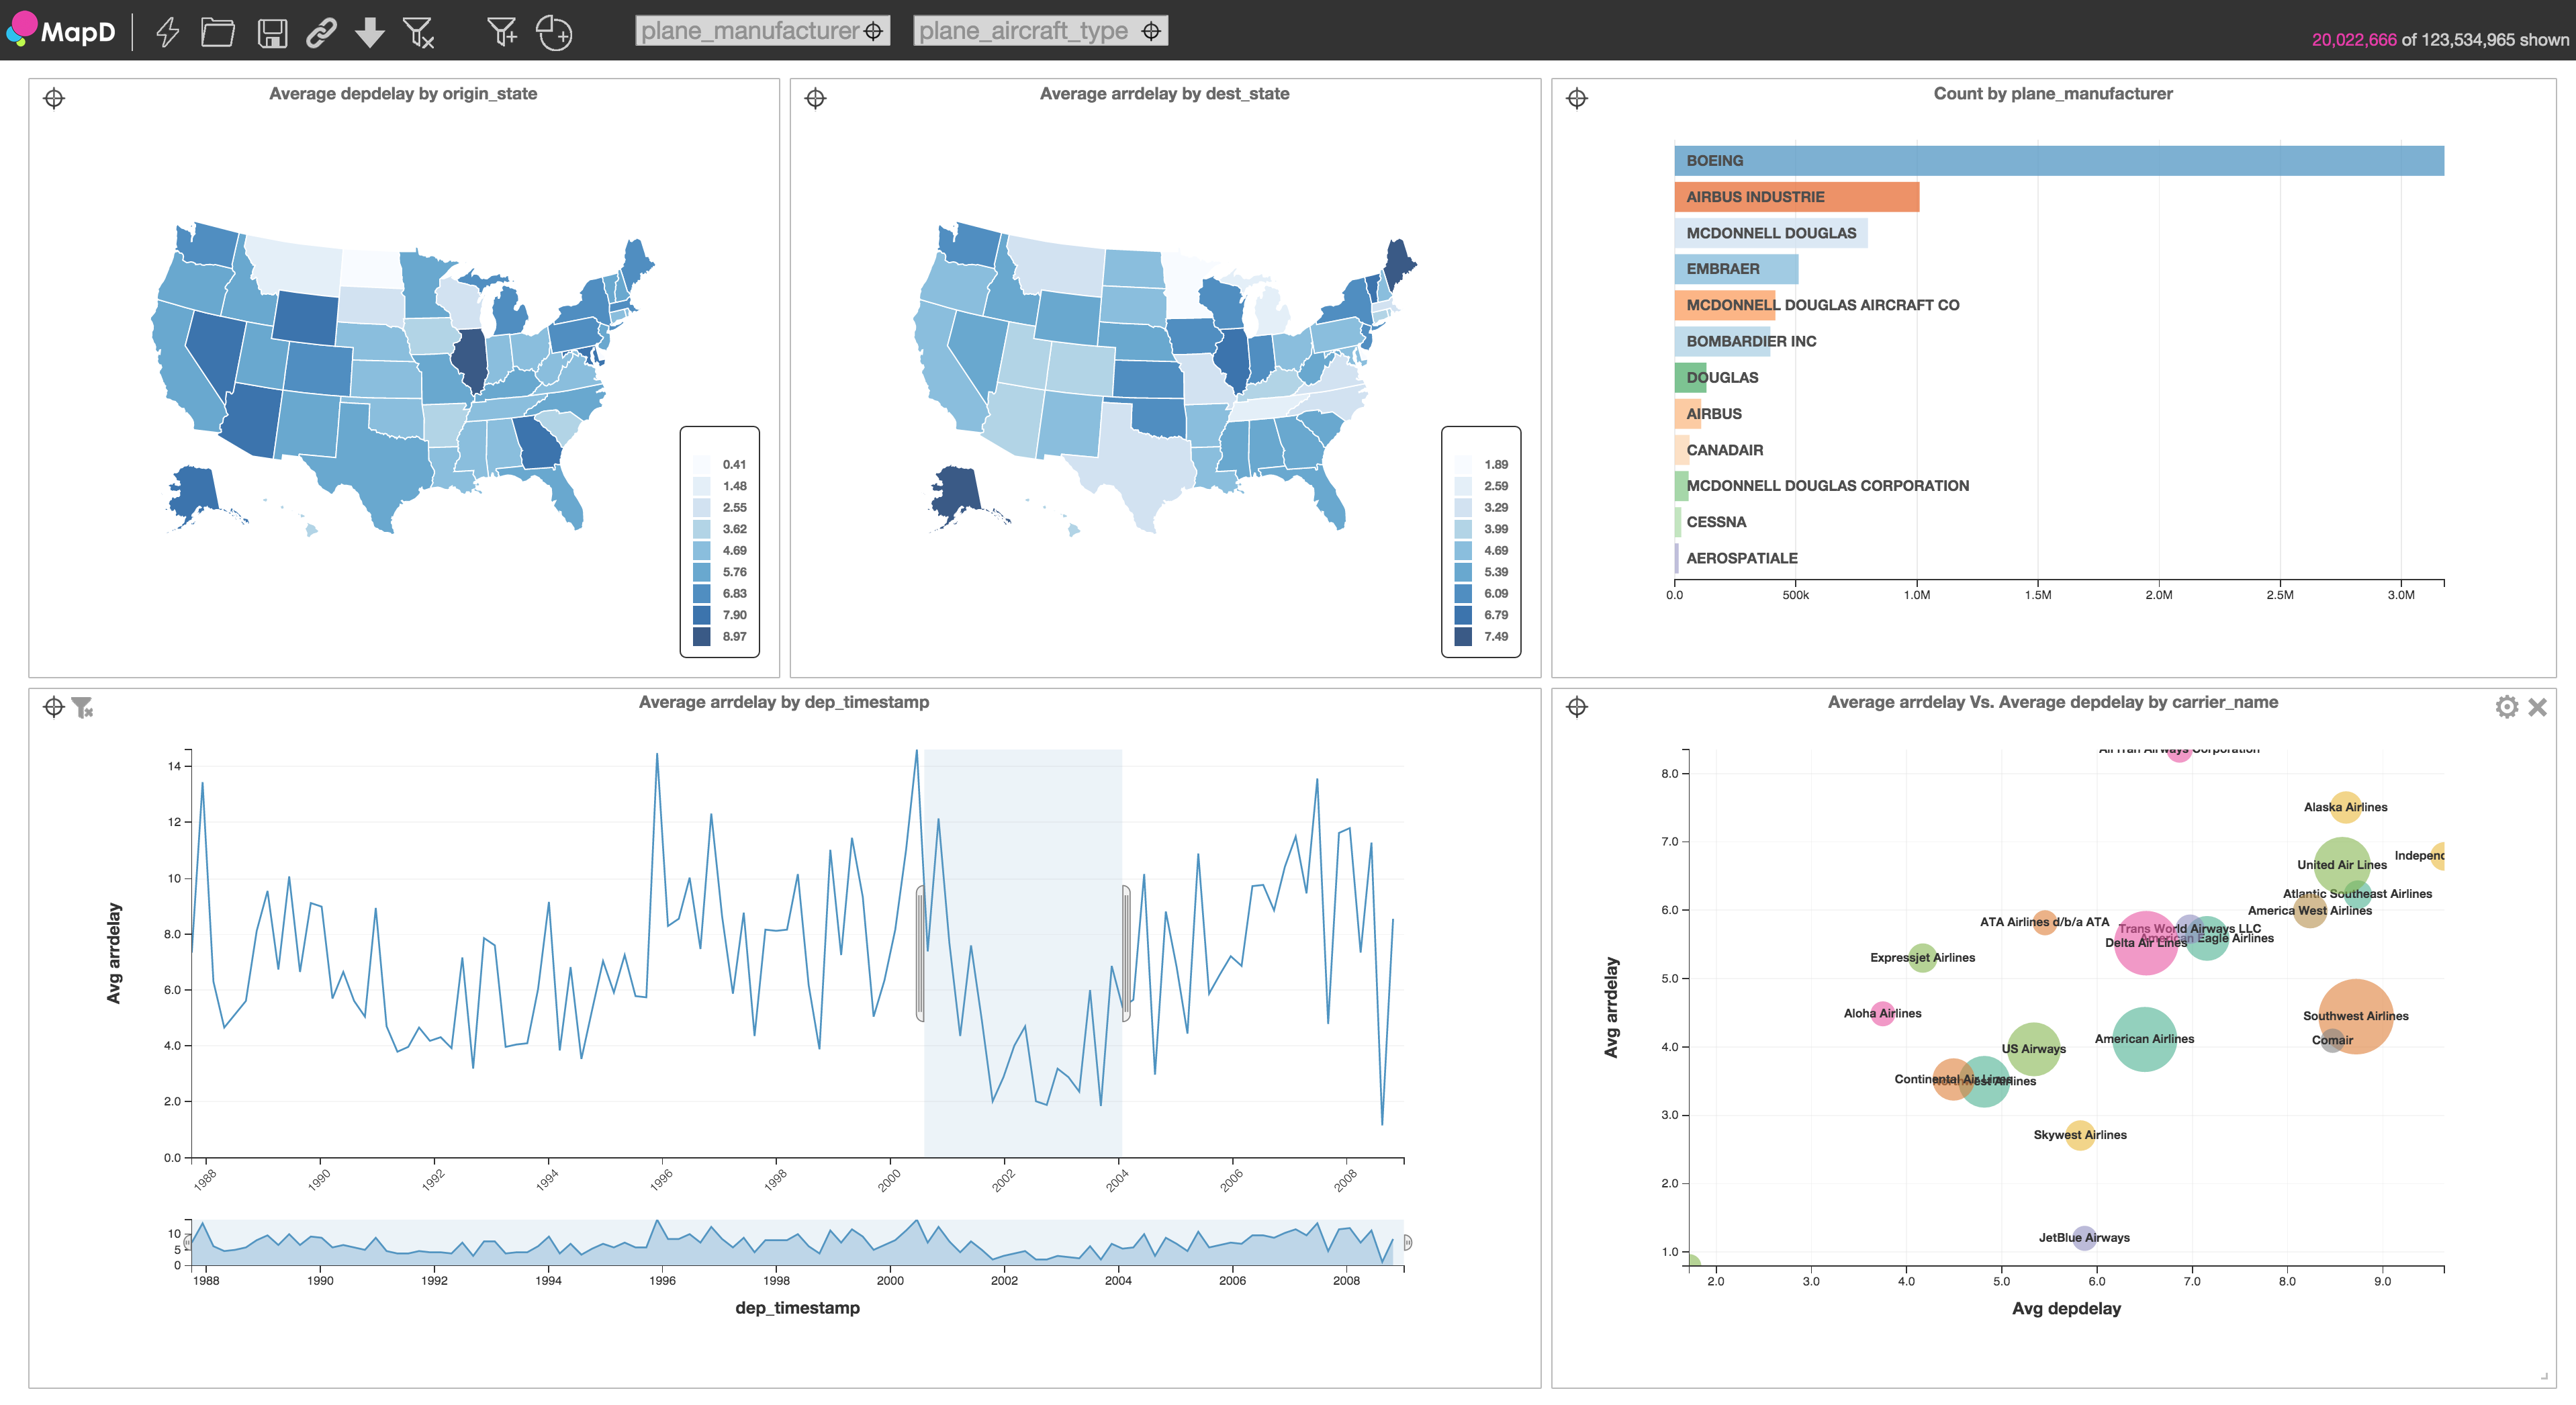Click crosshair icon on origin_state map

(x=54, y=98)
